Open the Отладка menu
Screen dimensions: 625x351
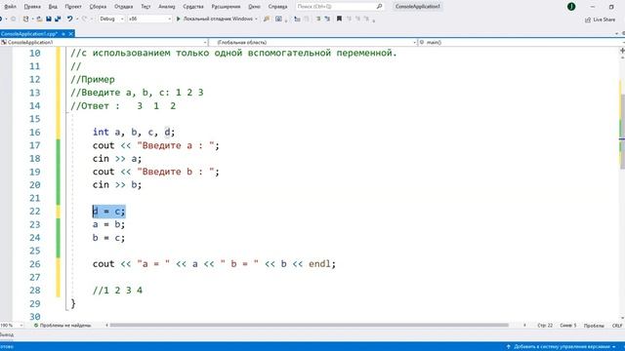pyautogui.click(x=124, y=7)
